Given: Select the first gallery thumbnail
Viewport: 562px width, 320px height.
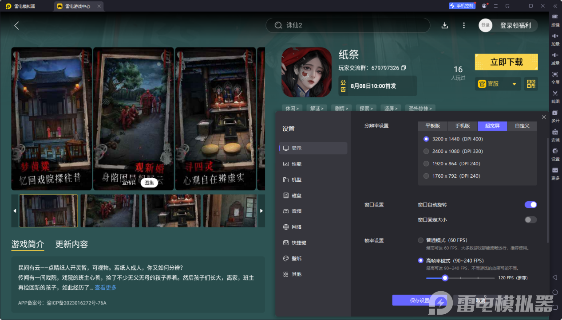Looking at the screenshot, I should [48, 211].
